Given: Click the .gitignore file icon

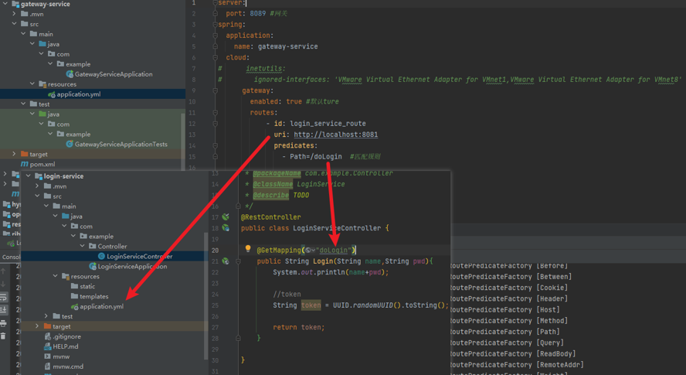Looking at the screenshot, I should click(x=48, y=336).
